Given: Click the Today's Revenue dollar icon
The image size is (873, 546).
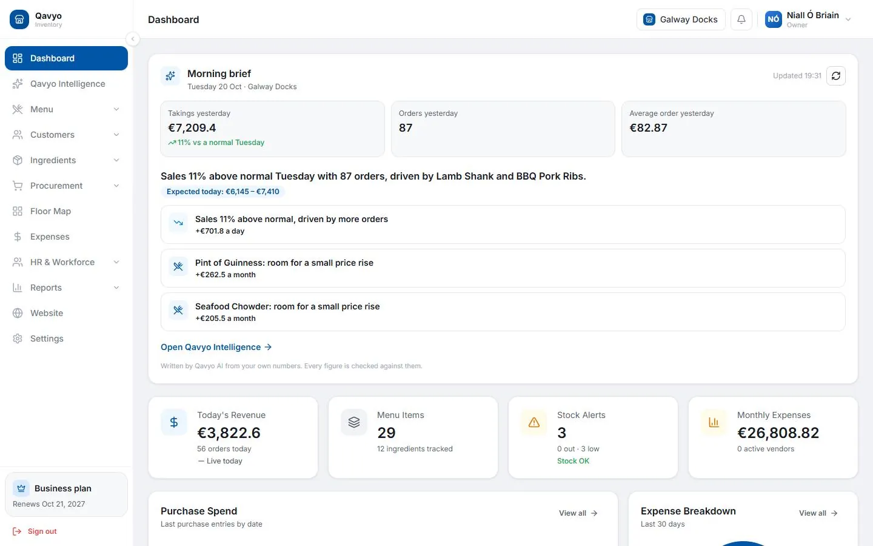Looking at the screenshot, I should [174, 422].
